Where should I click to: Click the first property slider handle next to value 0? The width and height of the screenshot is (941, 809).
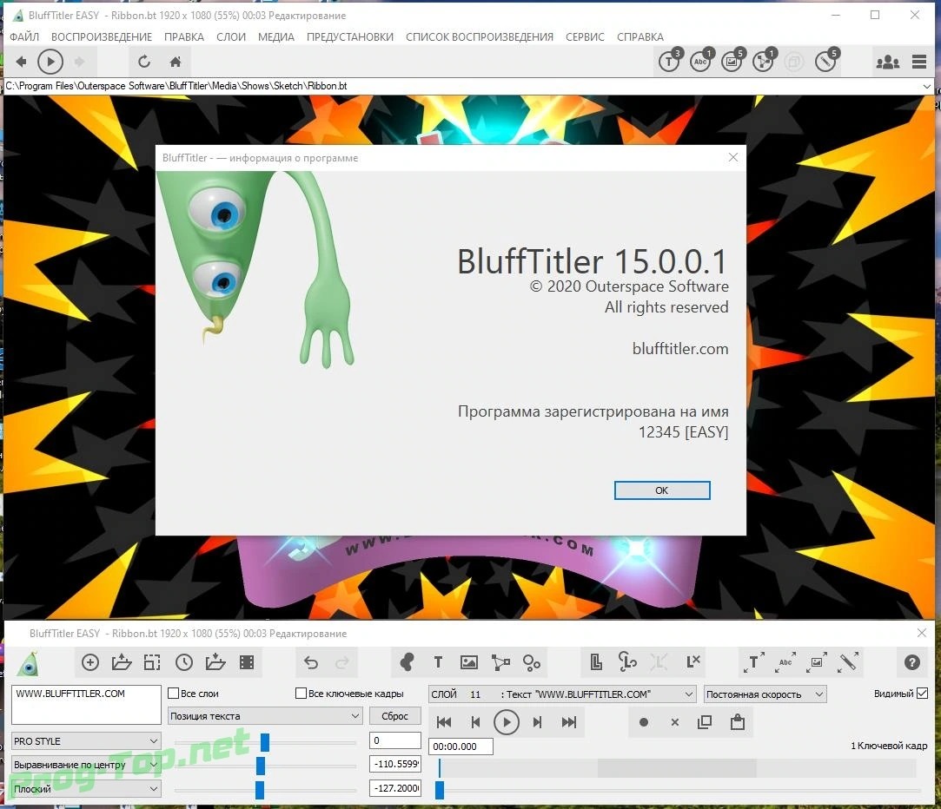265,742
